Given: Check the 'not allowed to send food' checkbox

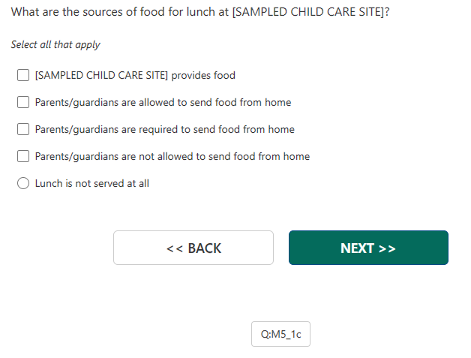Looking at the screenshot, I should pos(23,156).
